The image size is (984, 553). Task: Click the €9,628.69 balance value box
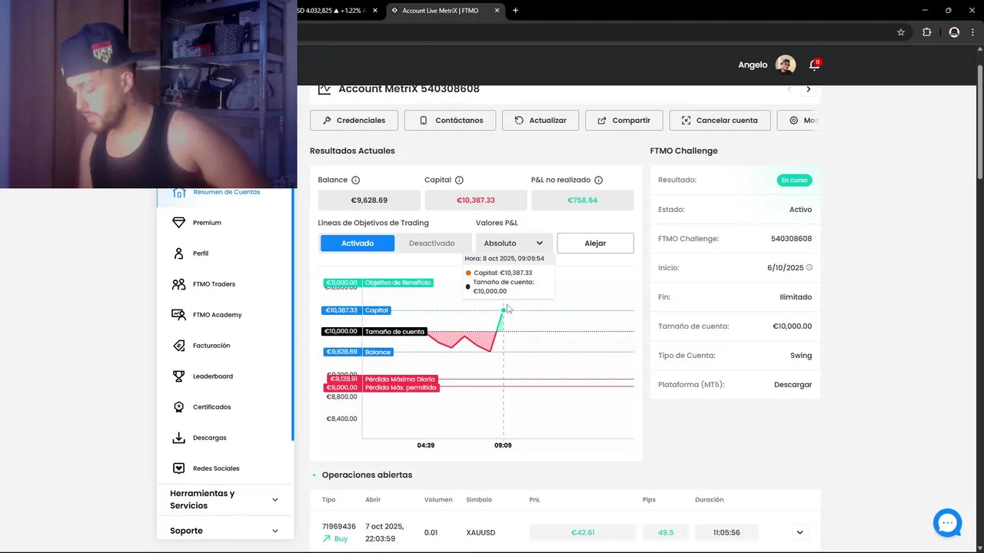(x=369, y=200)
